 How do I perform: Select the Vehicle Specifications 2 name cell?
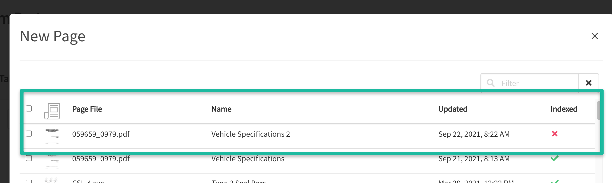(251, 134)
